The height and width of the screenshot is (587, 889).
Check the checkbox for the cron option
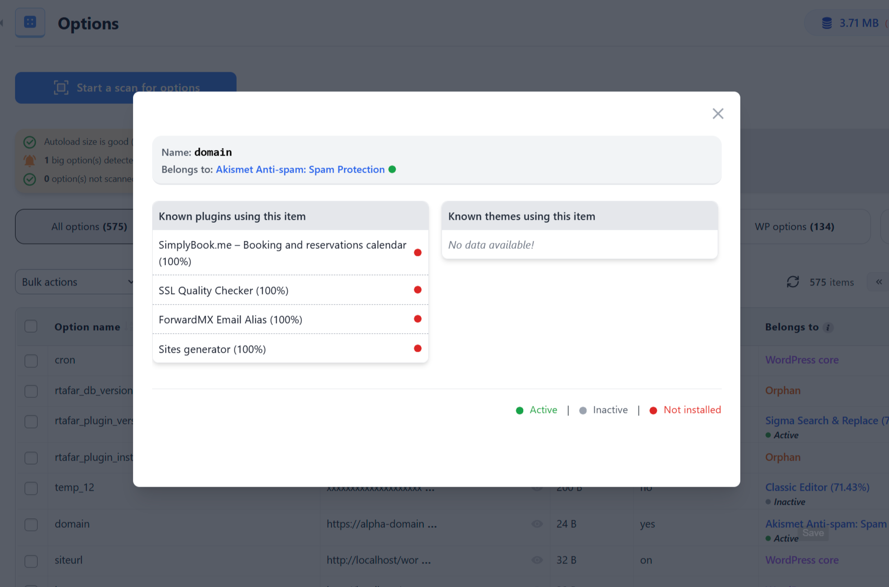pyautogui.click(x=31, y=360)
